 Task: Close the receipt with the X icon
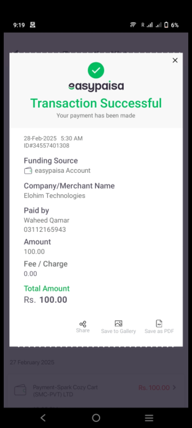[175, 60]
